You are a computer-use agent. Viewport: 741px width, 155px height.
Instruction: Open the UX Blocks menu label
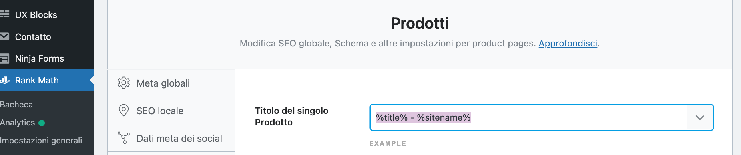(x=36, y=15)
